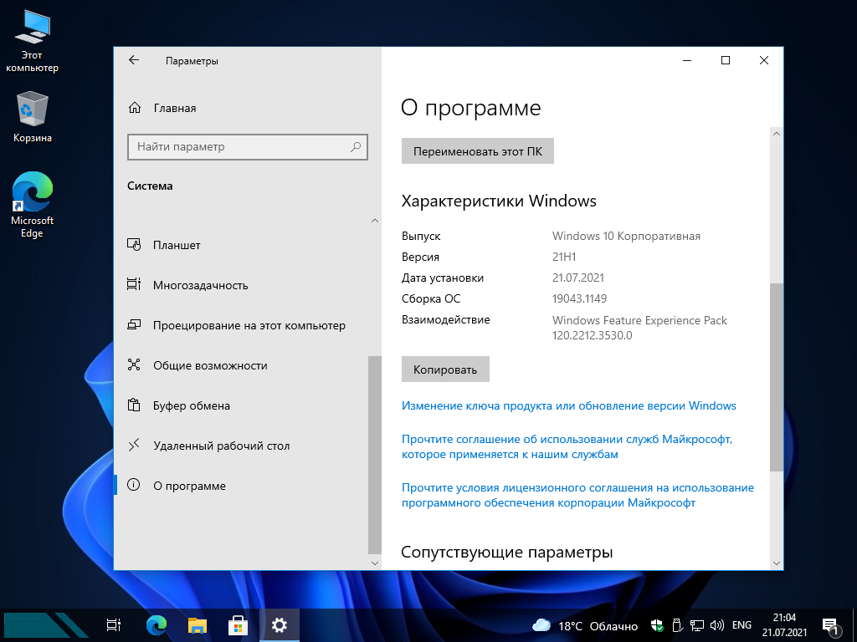This screenshot has width=857, height=642.
Task: Open Microsoft Store from the taskbar
Action: pyautogui.click(x=238, y=625)
